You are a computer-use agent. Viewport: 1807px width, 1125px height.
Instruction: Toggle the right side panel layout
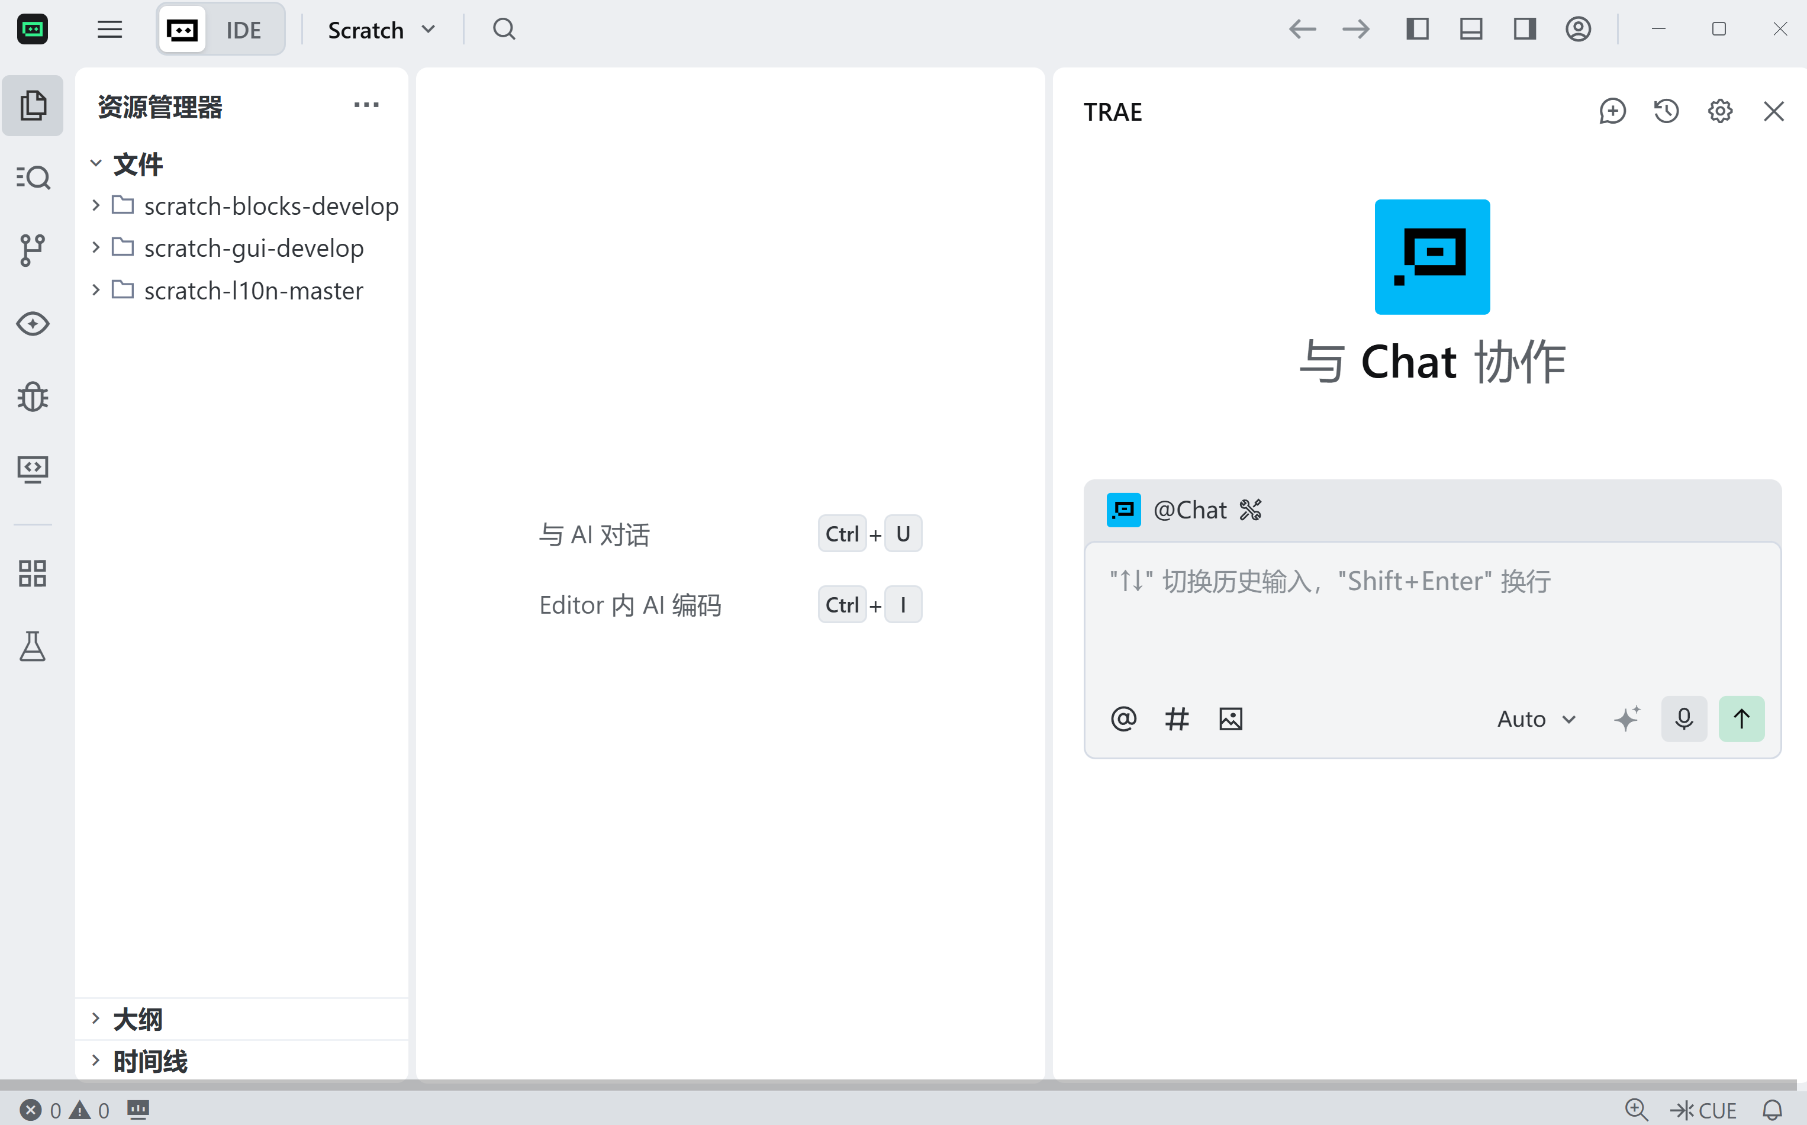point(1524,30)
